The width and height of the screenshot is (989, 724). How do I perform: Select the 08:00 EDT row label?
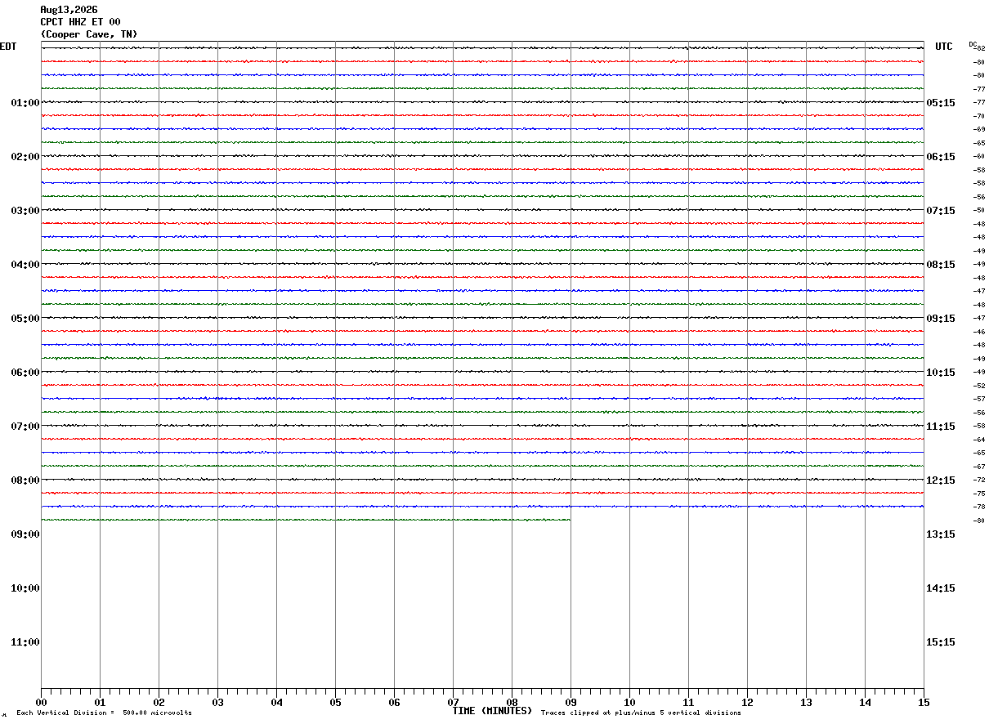(25, 480)
